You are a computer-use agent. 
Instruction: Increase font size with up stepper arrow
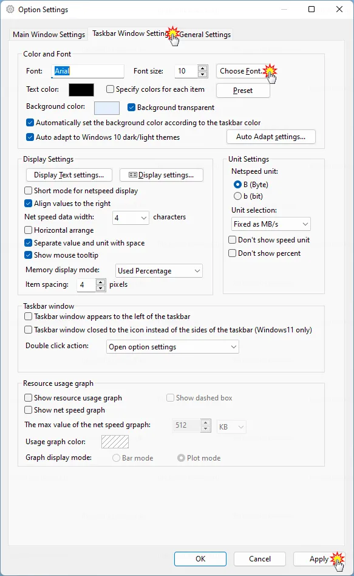(x=202, y=68)
